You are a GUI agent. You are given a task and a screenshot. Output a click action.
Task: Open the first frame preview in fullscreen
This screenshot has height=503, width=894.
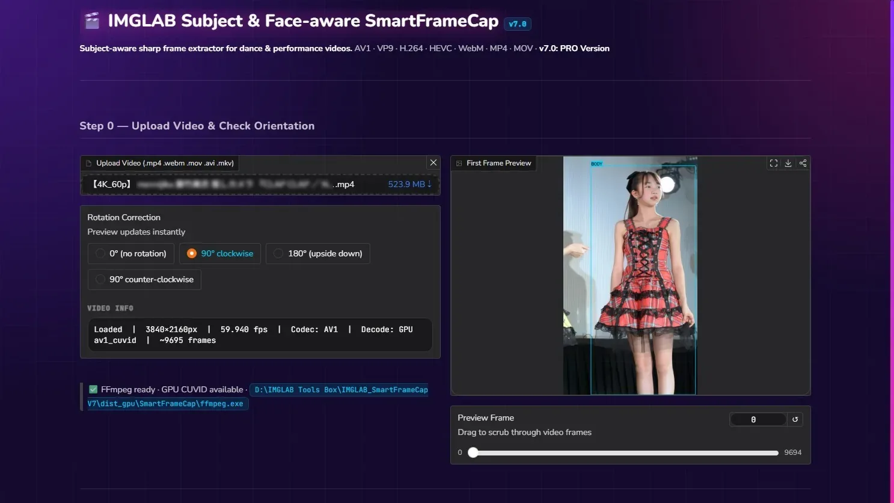tap(774, 163)
